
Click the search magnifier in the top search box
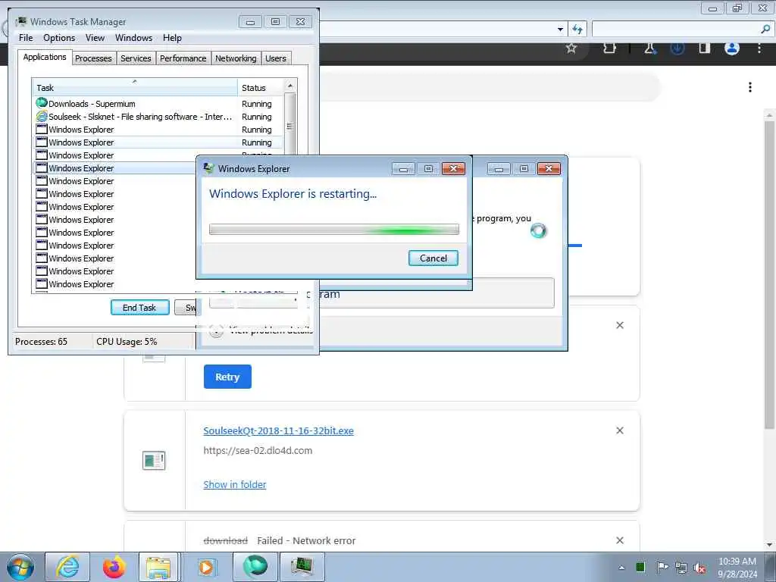(x=765, y=30)
